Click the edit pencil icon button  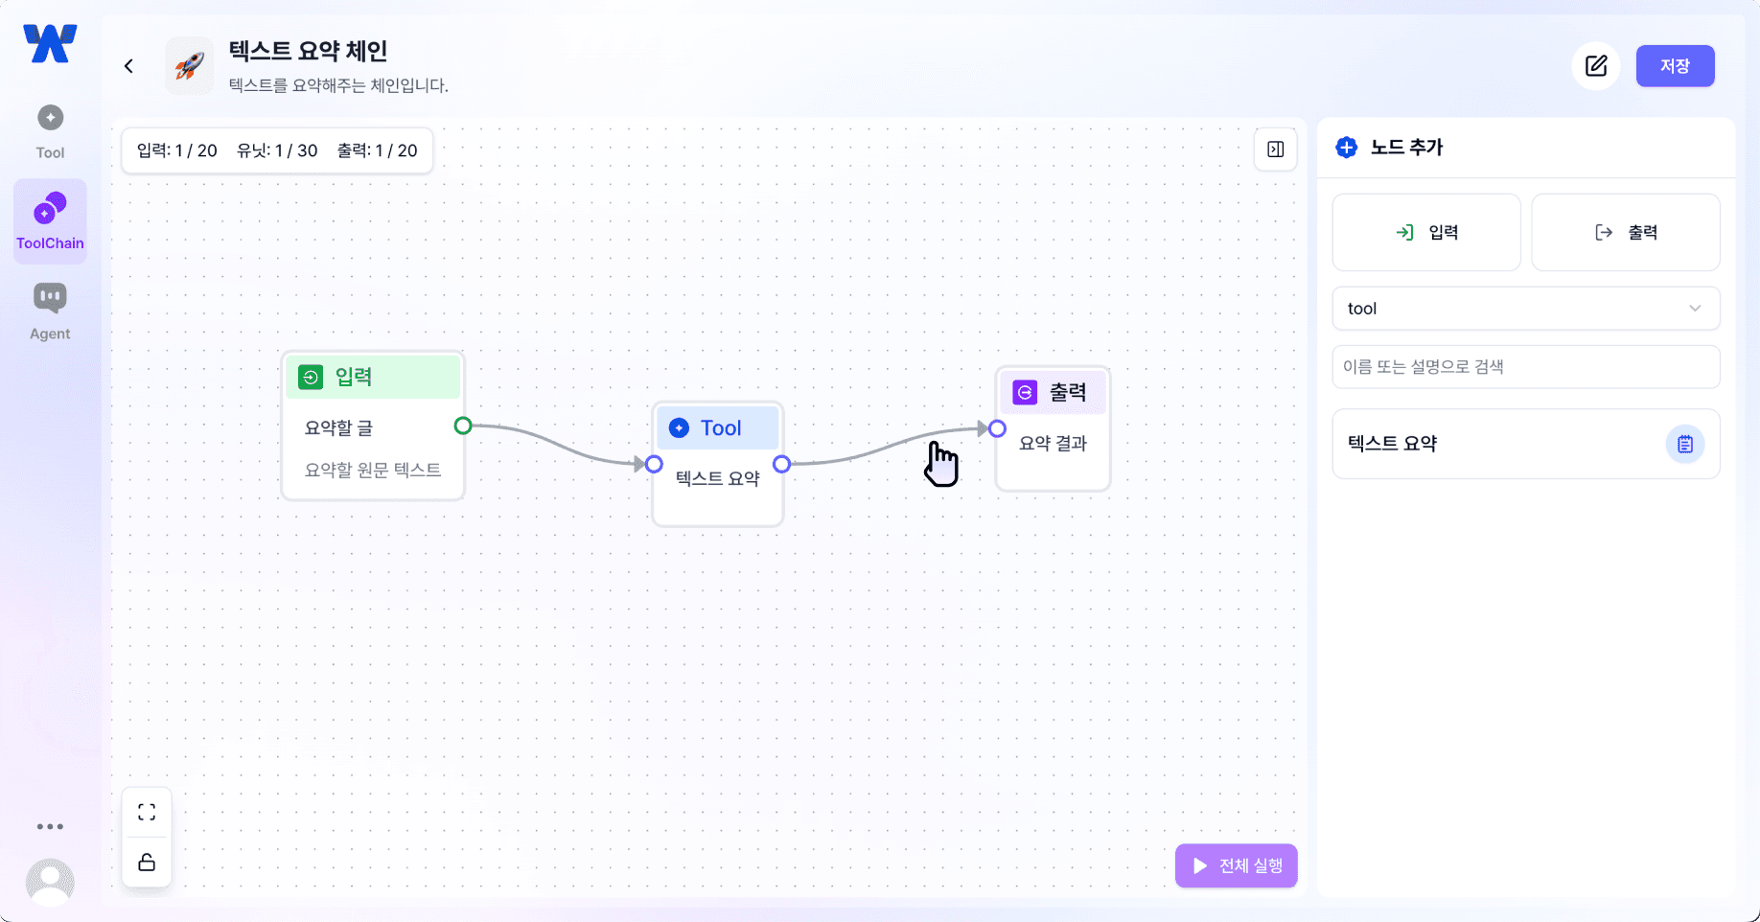1596,66
